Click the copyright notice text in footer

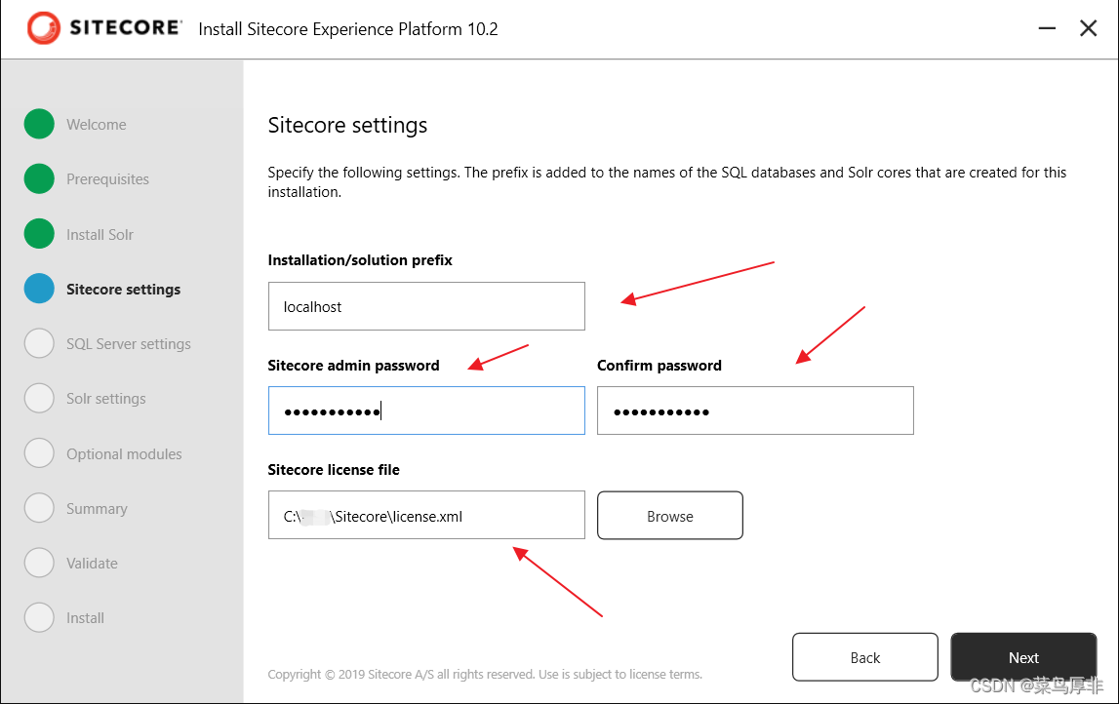(x=485, y=674)
